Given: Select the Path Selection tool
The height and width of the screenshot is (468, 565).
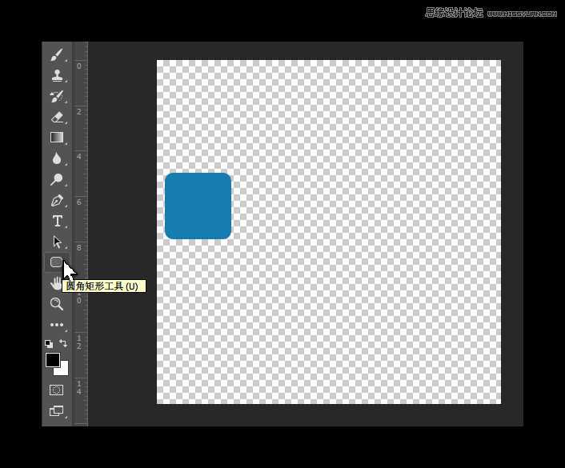Looking at the screenshot, I should pos(57,242).
